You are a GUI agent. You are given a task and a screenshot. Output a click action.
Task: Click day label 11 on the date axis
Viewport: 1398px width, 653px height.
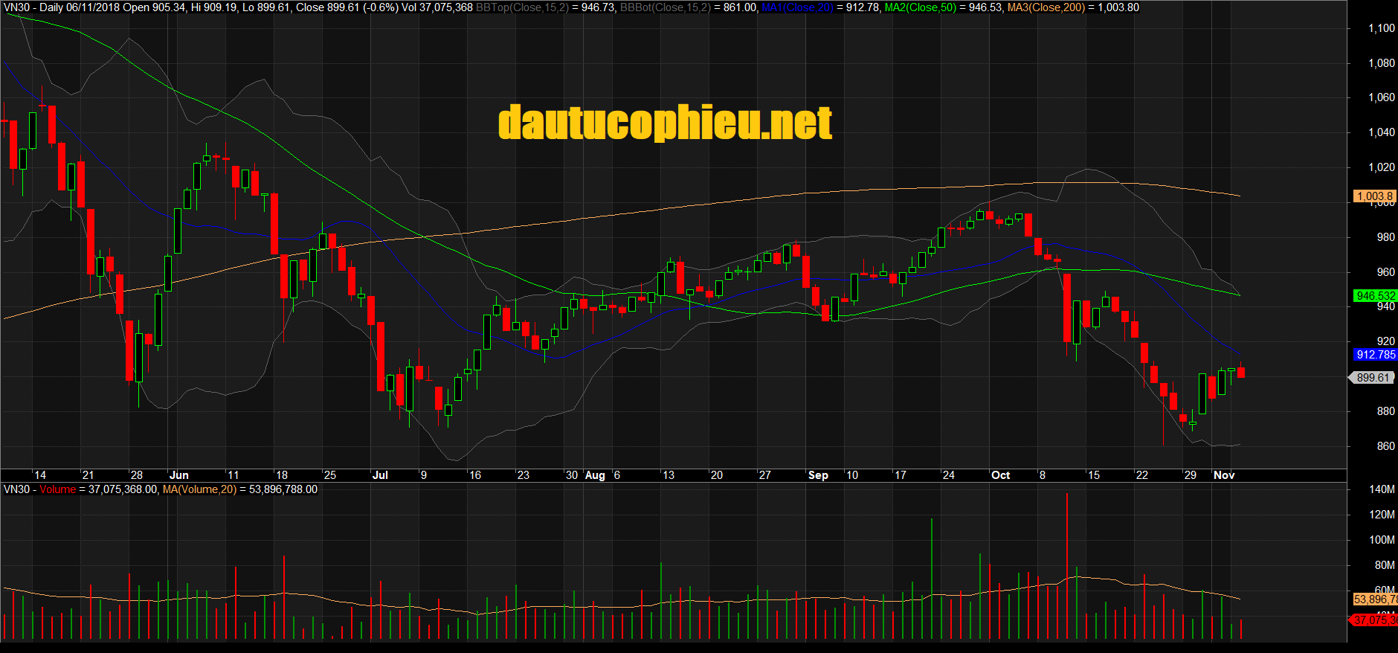(x=233, y=475)
